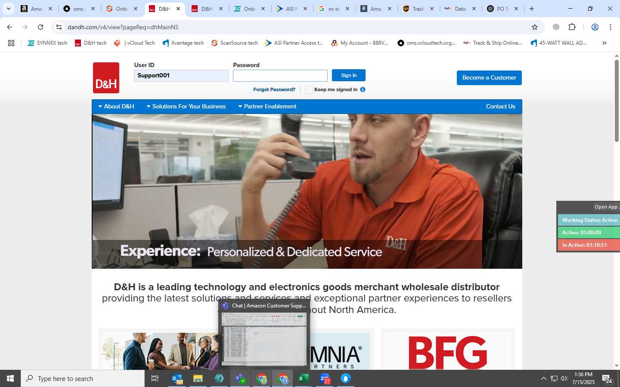Click Contact Us in the navigation bar
This screenshot has height=387, width=620.
(x=500, y=106)
